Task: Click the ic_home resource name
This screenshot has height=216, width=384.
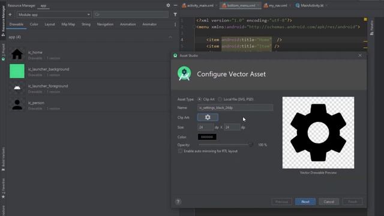Action: pos(35,52)
